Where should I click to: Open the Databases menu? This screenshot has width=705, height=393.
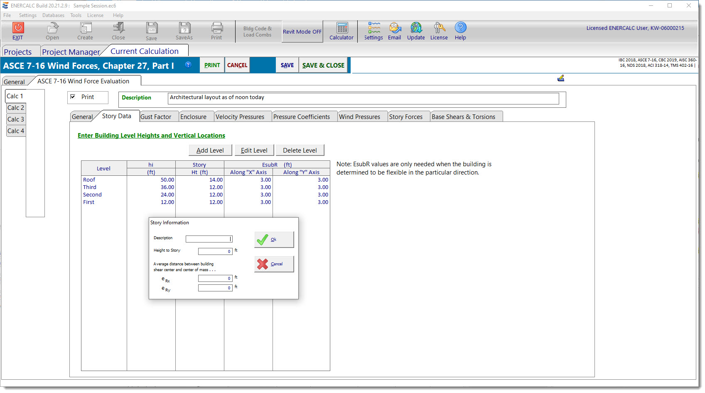[x=53, y=15]
